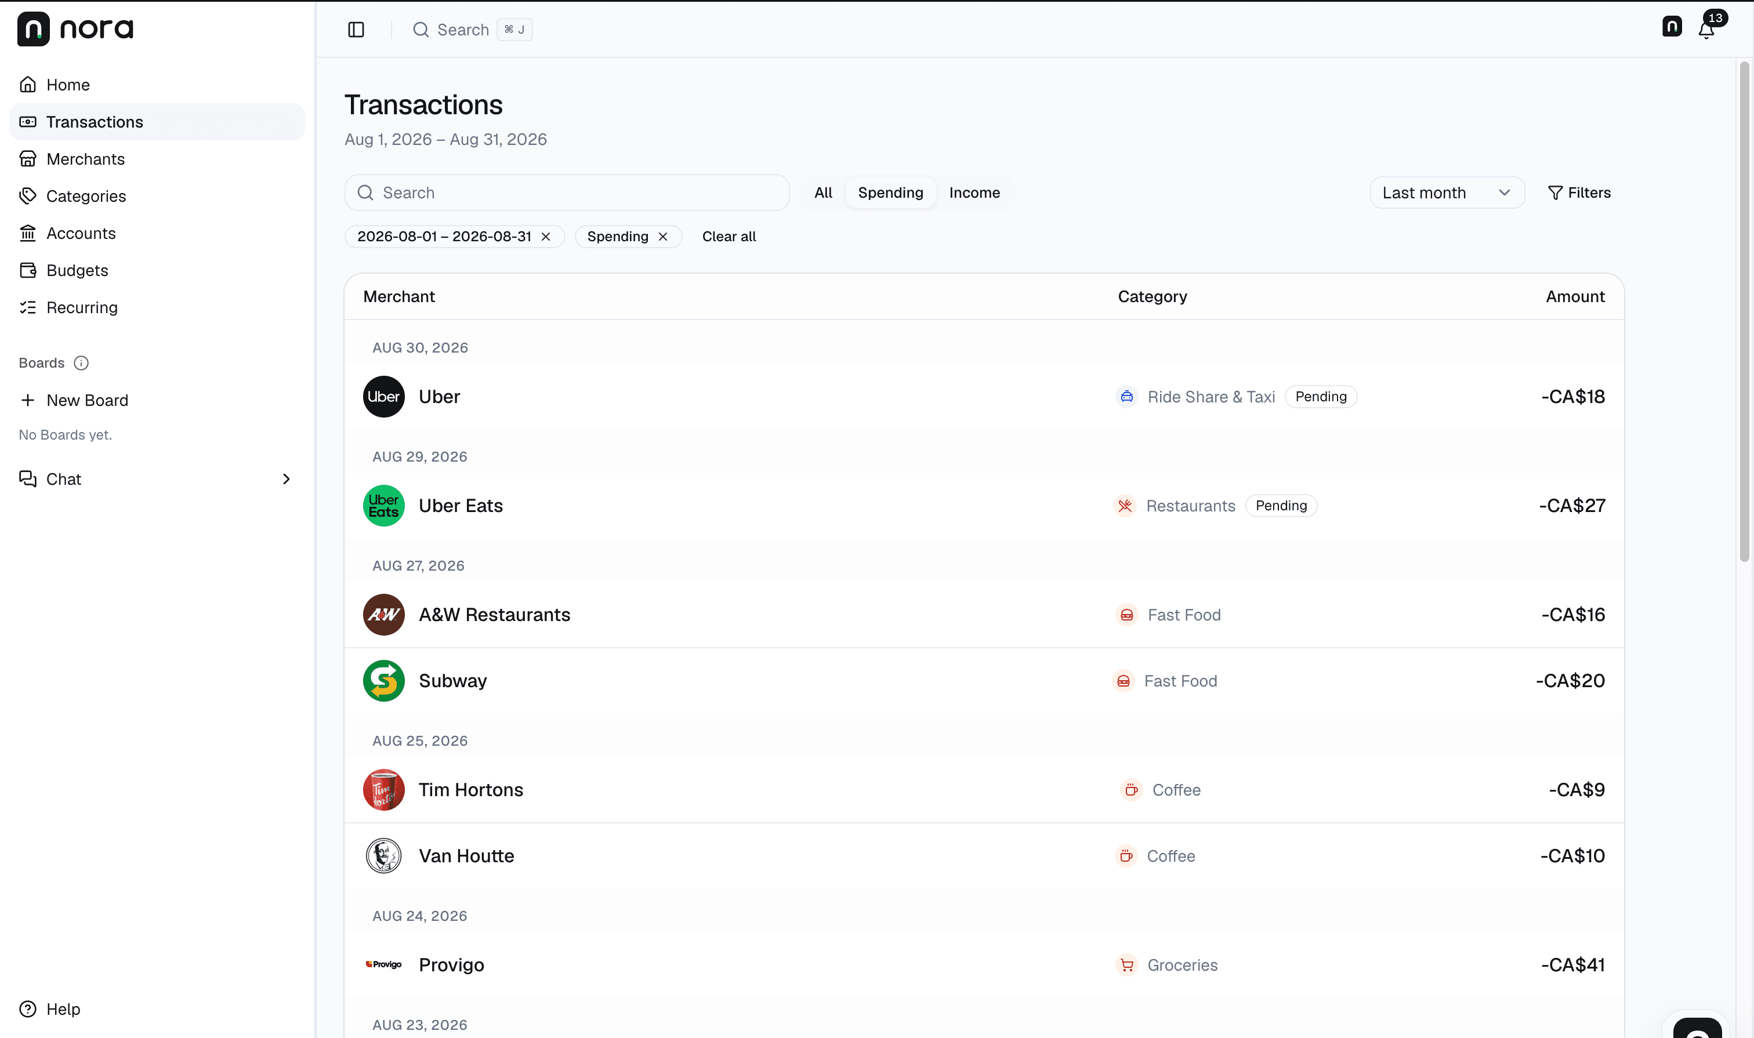
Task: Click the Tim Hortons logo
Action: click(383, 790)
